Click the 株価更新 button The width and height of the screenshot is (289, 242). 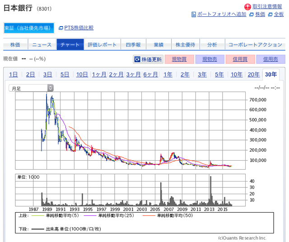pyautogui.click(x=148, y=59)
